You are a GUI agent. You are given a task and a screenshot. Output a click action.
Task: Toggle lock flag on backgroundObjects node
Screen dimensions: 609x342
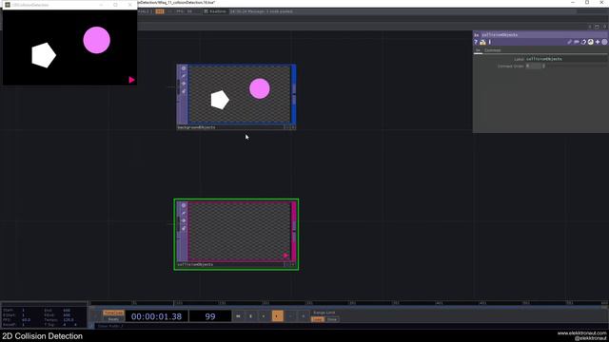click(184, 91)
